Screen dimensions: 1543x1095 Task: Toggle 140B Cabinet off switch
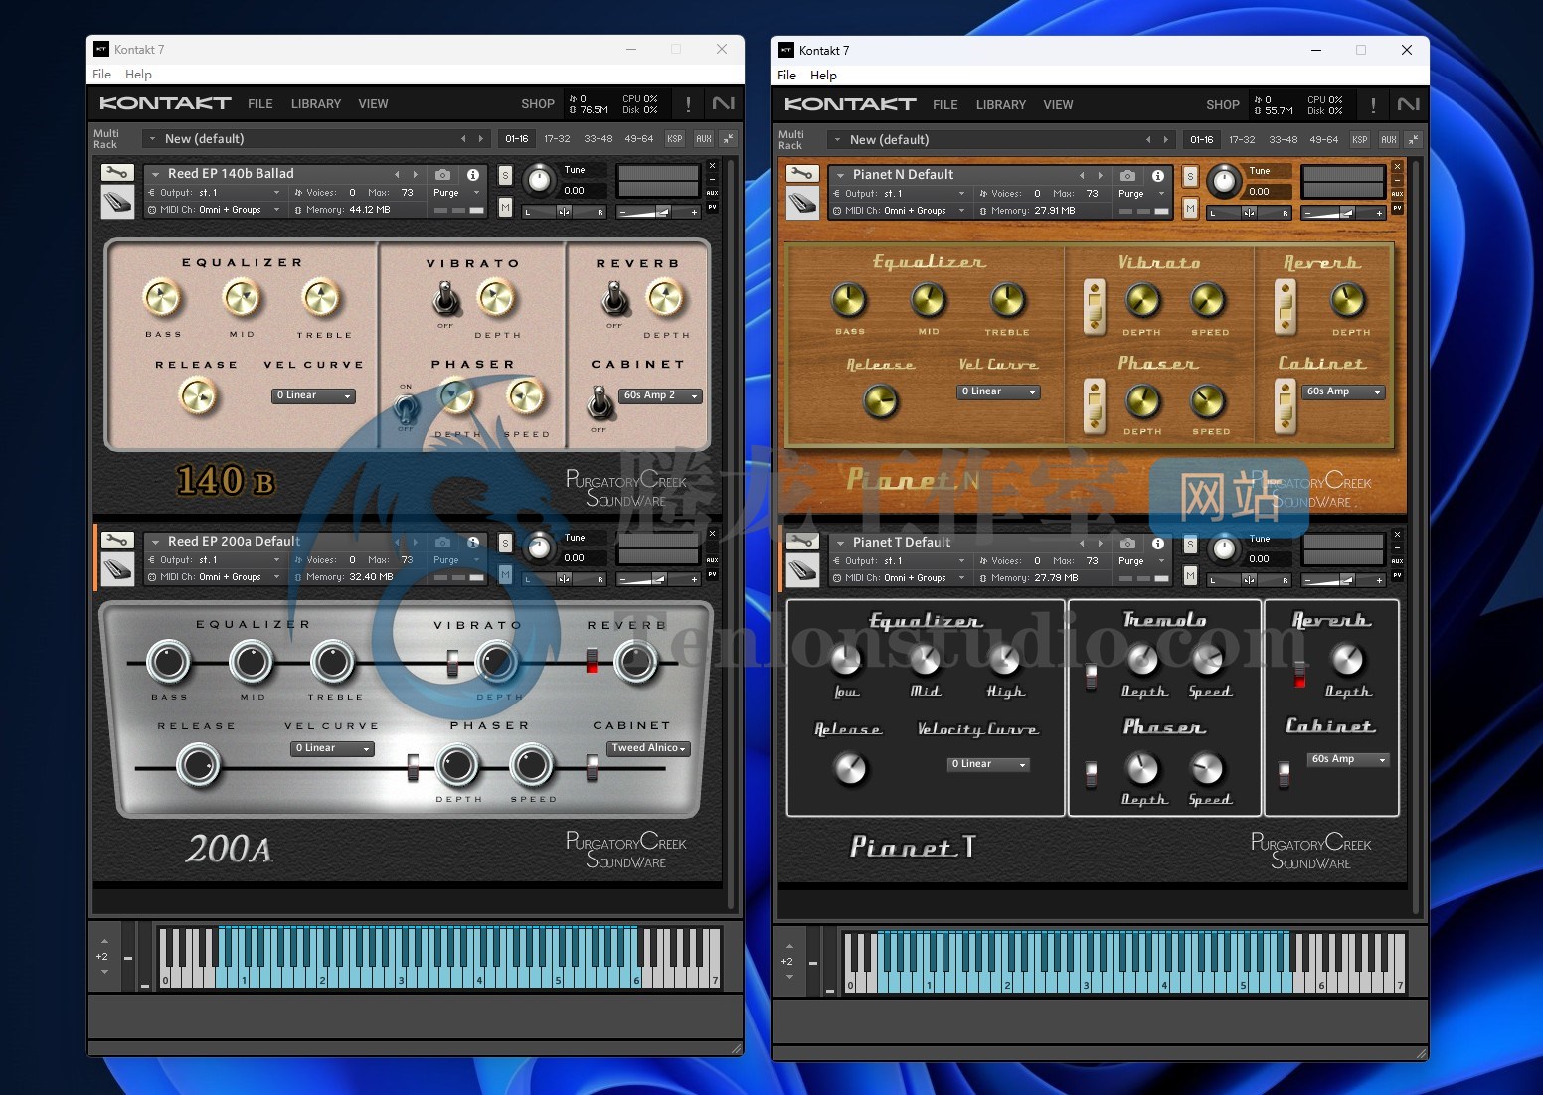pos(600,403)
